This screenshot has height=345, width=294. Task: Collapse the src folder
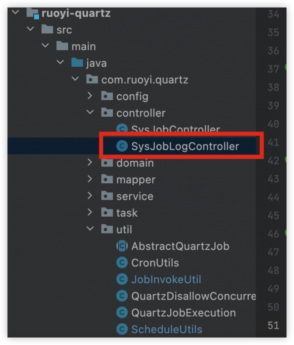pyautogui.click(x=31, y=29)
